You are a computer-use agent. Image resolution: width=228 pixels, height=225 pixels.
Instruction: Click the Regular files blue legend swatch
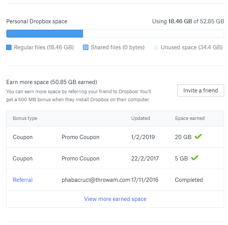pyautogui.click(x=9, y=47)
